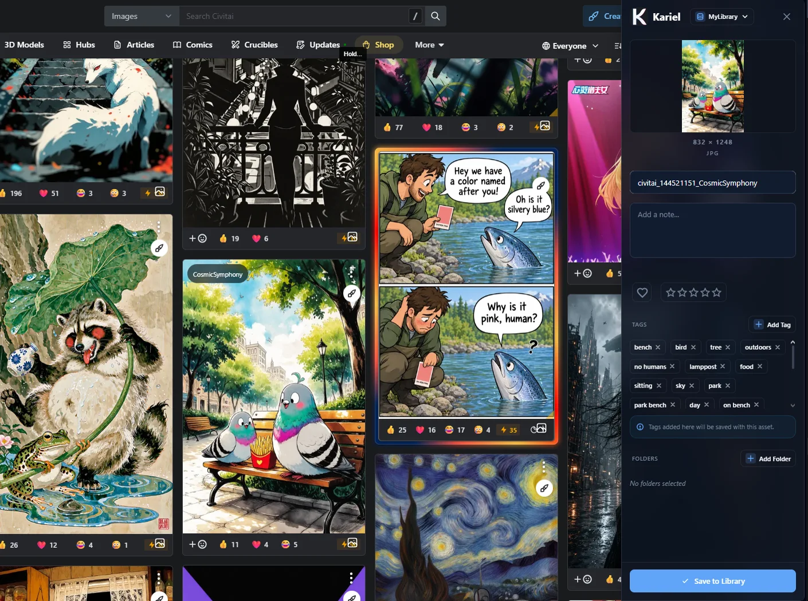Image resolution: width=808 pixels, height=601 pixels.
Task: Remove the 'sky' tag
Action: coord(692,386)
